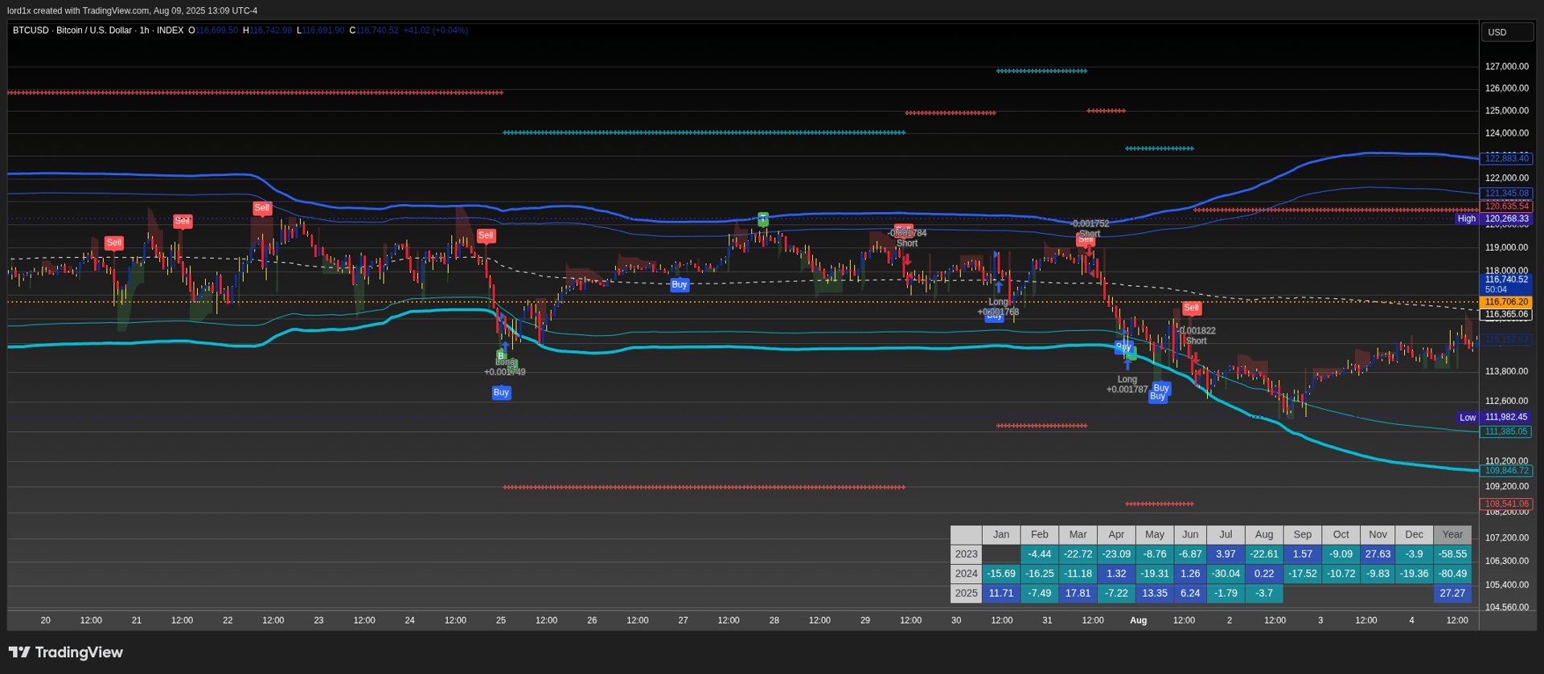Screen dimensions: 1544x674
Task: Click the change value +41.02 (+0.04%)
Action: pos(435,31)
